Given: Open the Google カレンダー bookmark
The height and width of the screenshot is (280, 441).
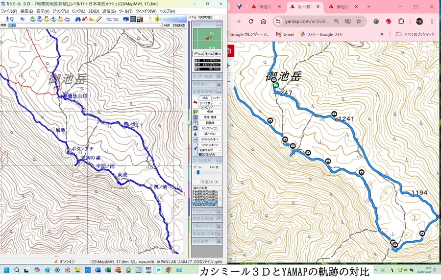Looking at the screenshot, I should 248,34.
